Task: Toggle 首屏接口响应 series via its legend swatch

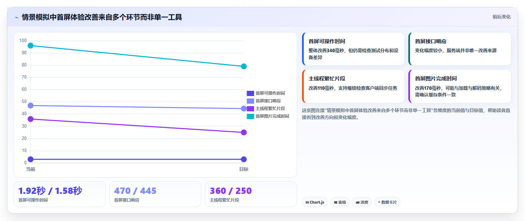Action: (x=250, y=101)
